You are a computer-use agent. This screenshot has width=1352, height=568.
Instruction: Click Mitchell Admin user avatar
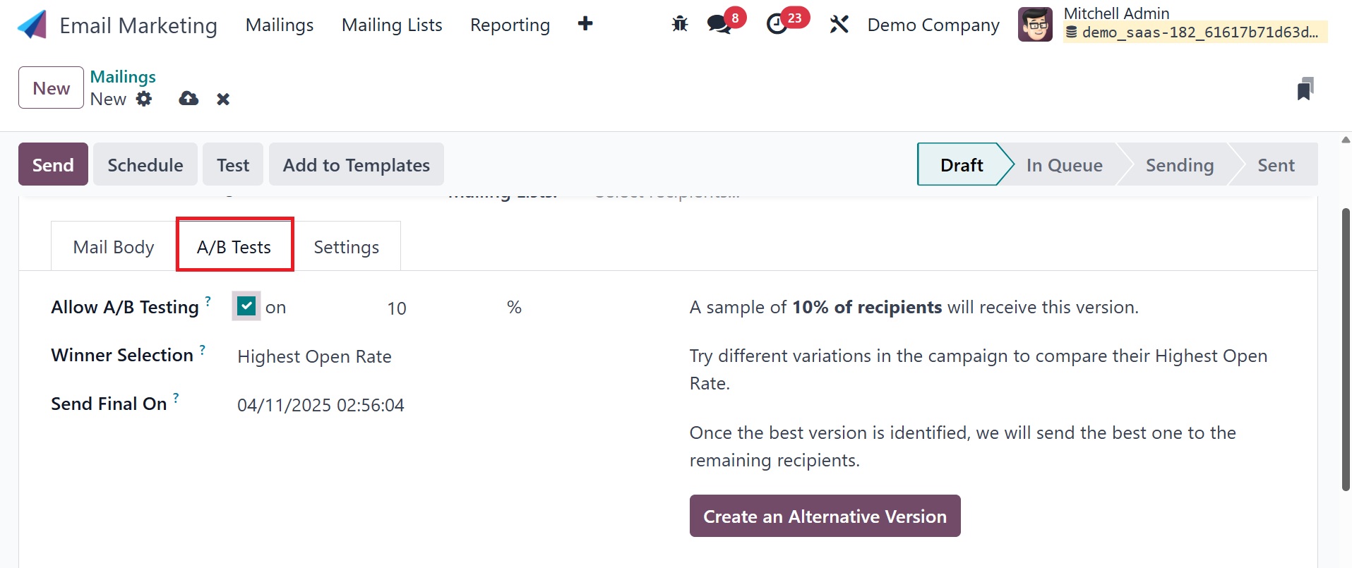point(1035,25)
